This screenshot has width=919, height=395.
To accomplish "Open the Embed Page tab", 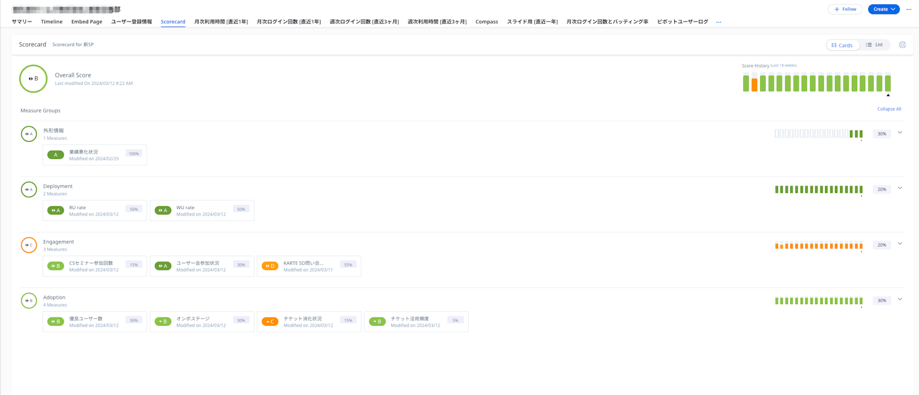I will (86, 22).
